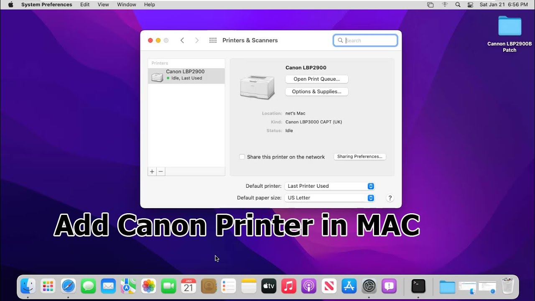The width and height of the screenshot is (535, 301).
Task: Open Mail from the Dock
Action: 108,286
